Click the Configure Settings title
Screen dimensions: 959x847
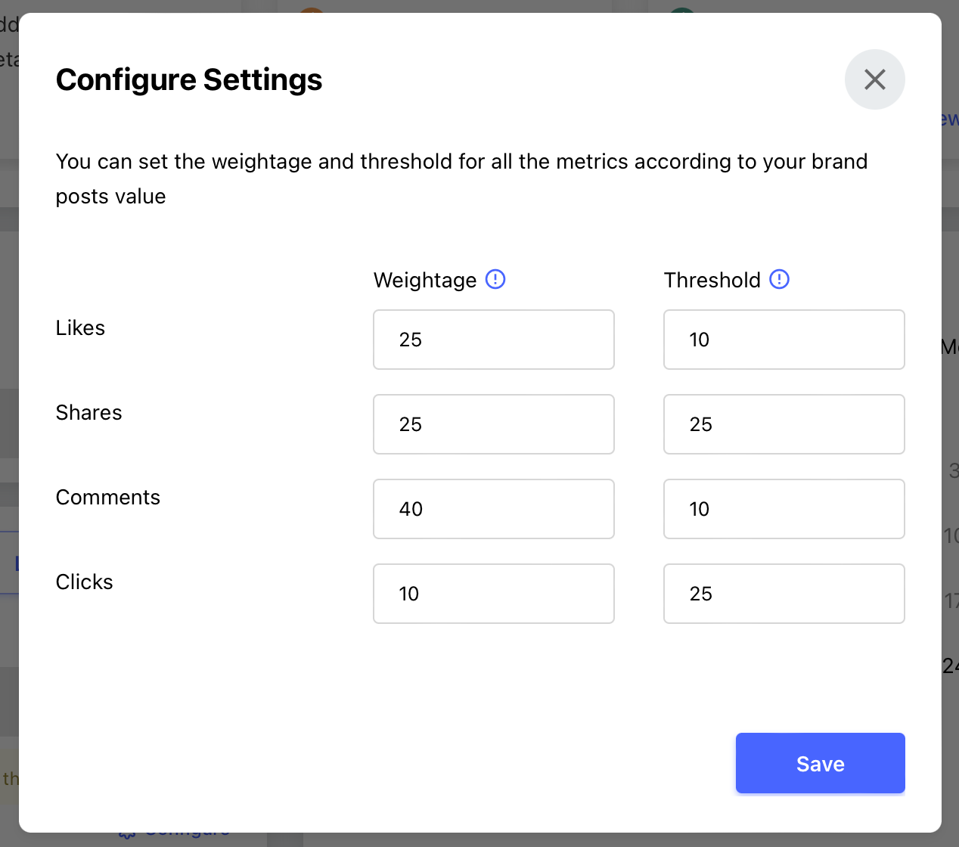[x=189, y=79]
